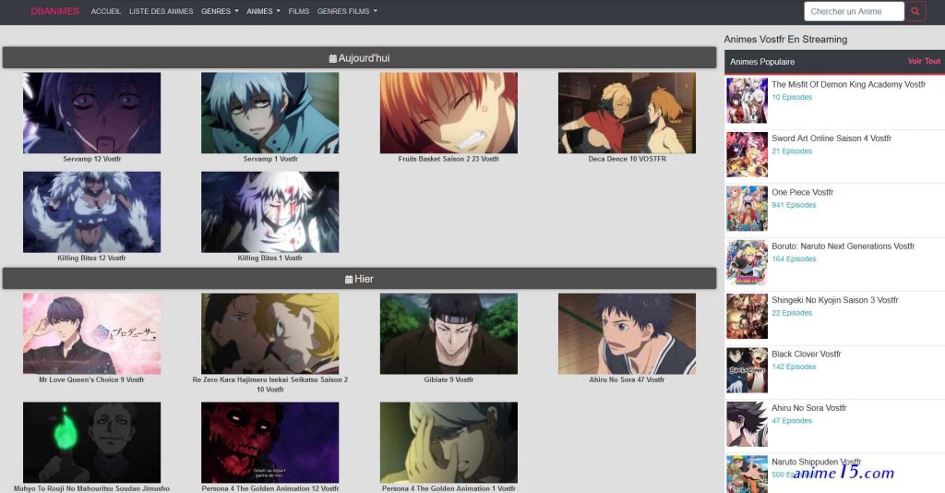Click 21 Episodes under Sword Art Online
This screenshot has width=945, height=493.
(x=792, y=150)
